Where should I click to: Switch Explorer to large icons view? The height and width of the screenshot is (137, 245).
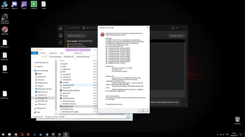pos(131,117)
